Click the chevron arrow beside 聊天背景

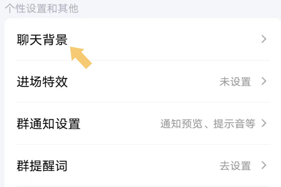tap(264, 39)
